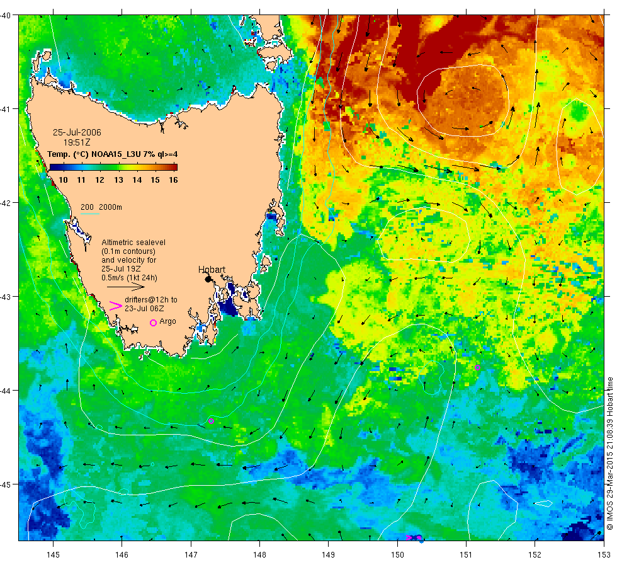
Task: Click the '(0.1m contours)' text
Action: tap(128, 251)
